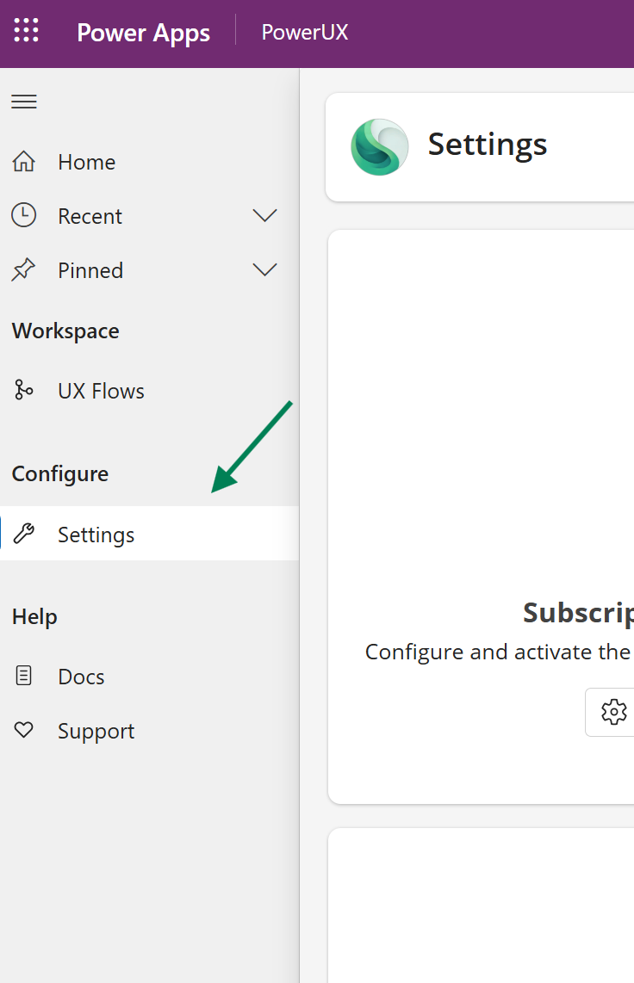
Task: Open Docs in the Help section
Action: coord(149,677)
